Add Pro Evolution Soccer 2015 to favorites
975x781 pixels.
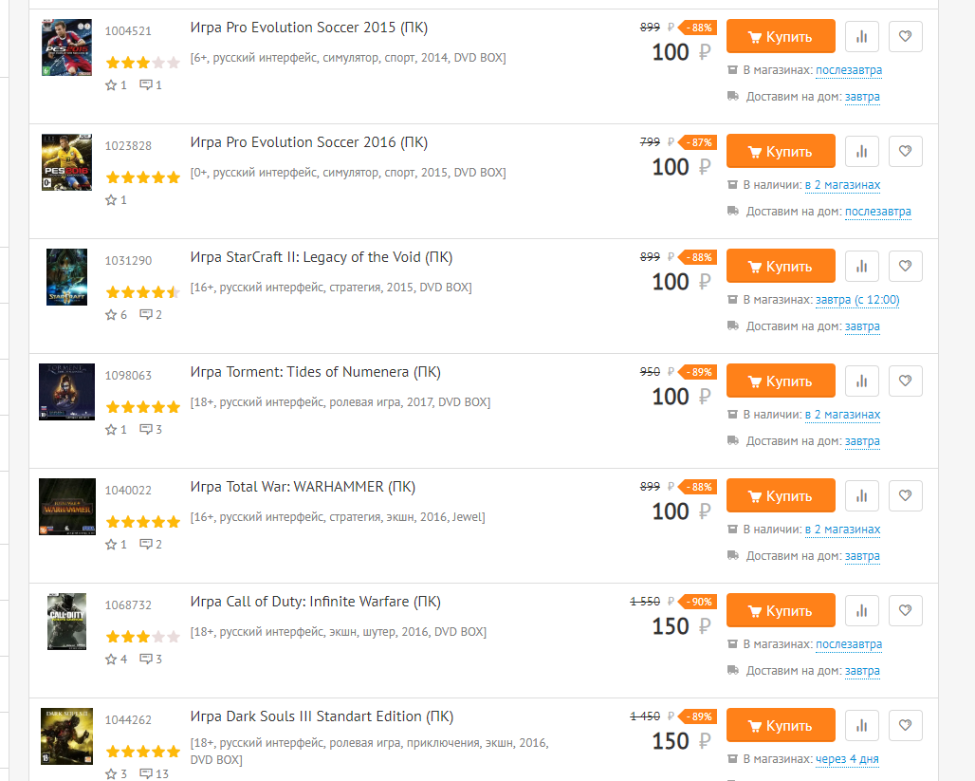[x=906, y=37]
